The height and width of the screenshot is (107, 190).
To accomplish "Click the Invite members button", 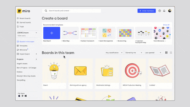I will tap(147, 11).
